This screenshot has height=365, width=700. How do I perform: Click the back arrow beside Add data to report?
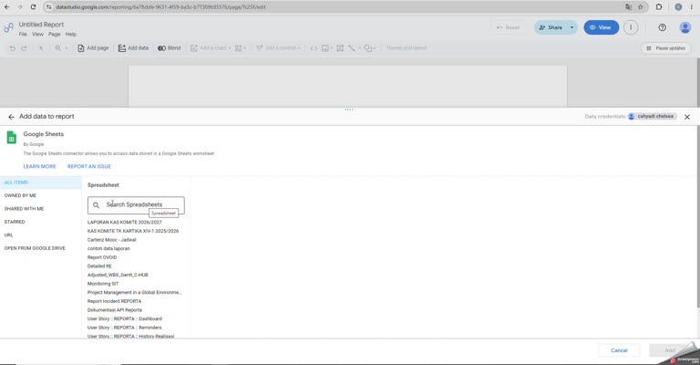click(x=11, y=117)
